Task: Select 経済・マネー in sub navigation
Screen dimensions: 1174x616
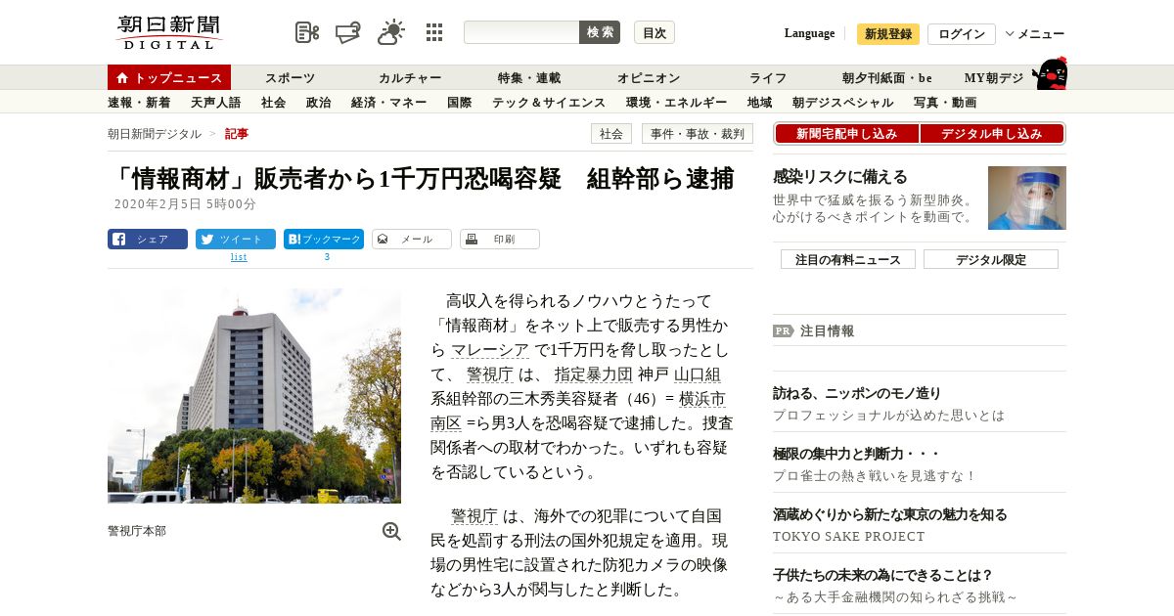Action: (x=389, y=102)
